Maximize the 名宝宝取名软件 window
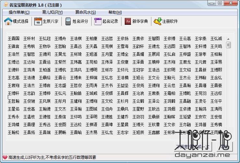240x163 pixels. click(x=220, y=3)
